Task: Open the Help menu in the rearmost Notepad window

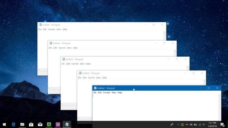Action: click(x=65, y=29)
